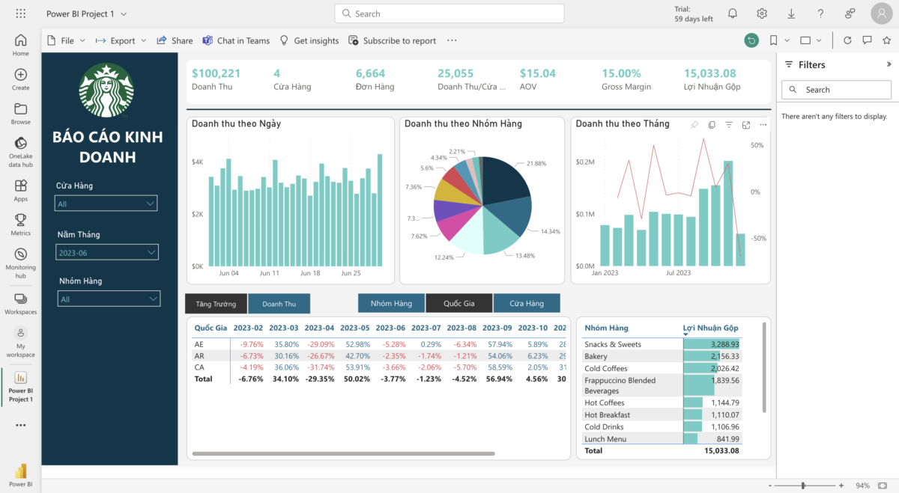Click the reset to default report icon
The width and height of the screenshot is (899, 493).
(x=751, y=40)
